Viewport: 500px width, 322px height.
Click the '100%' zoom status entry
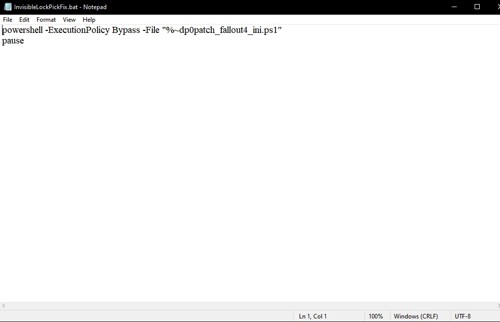click(x=376, y=316)
